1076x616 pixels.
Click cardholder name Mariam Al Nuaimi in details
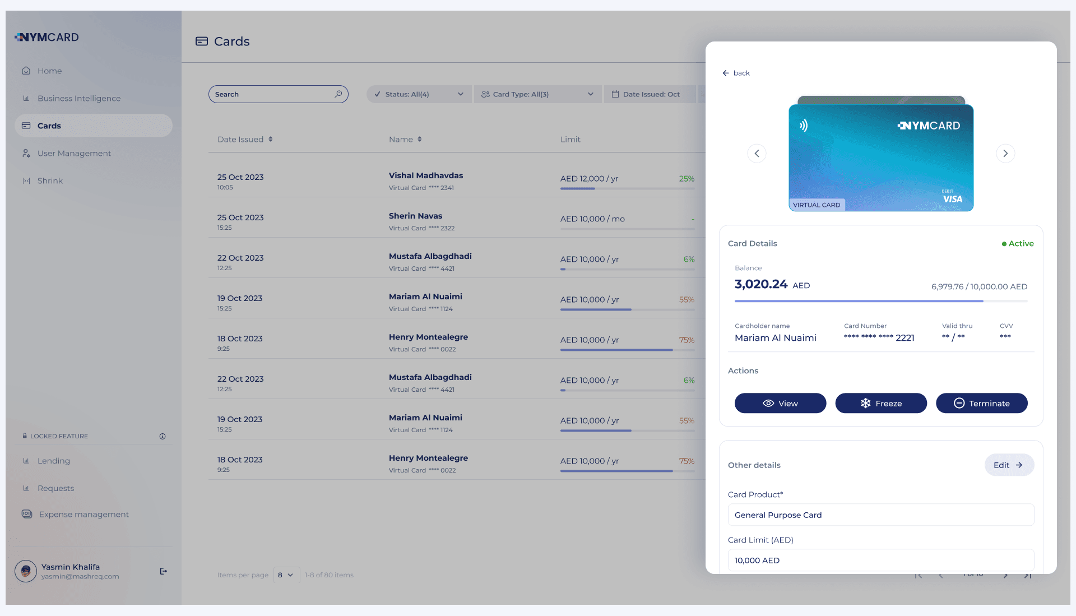point(776,337)
